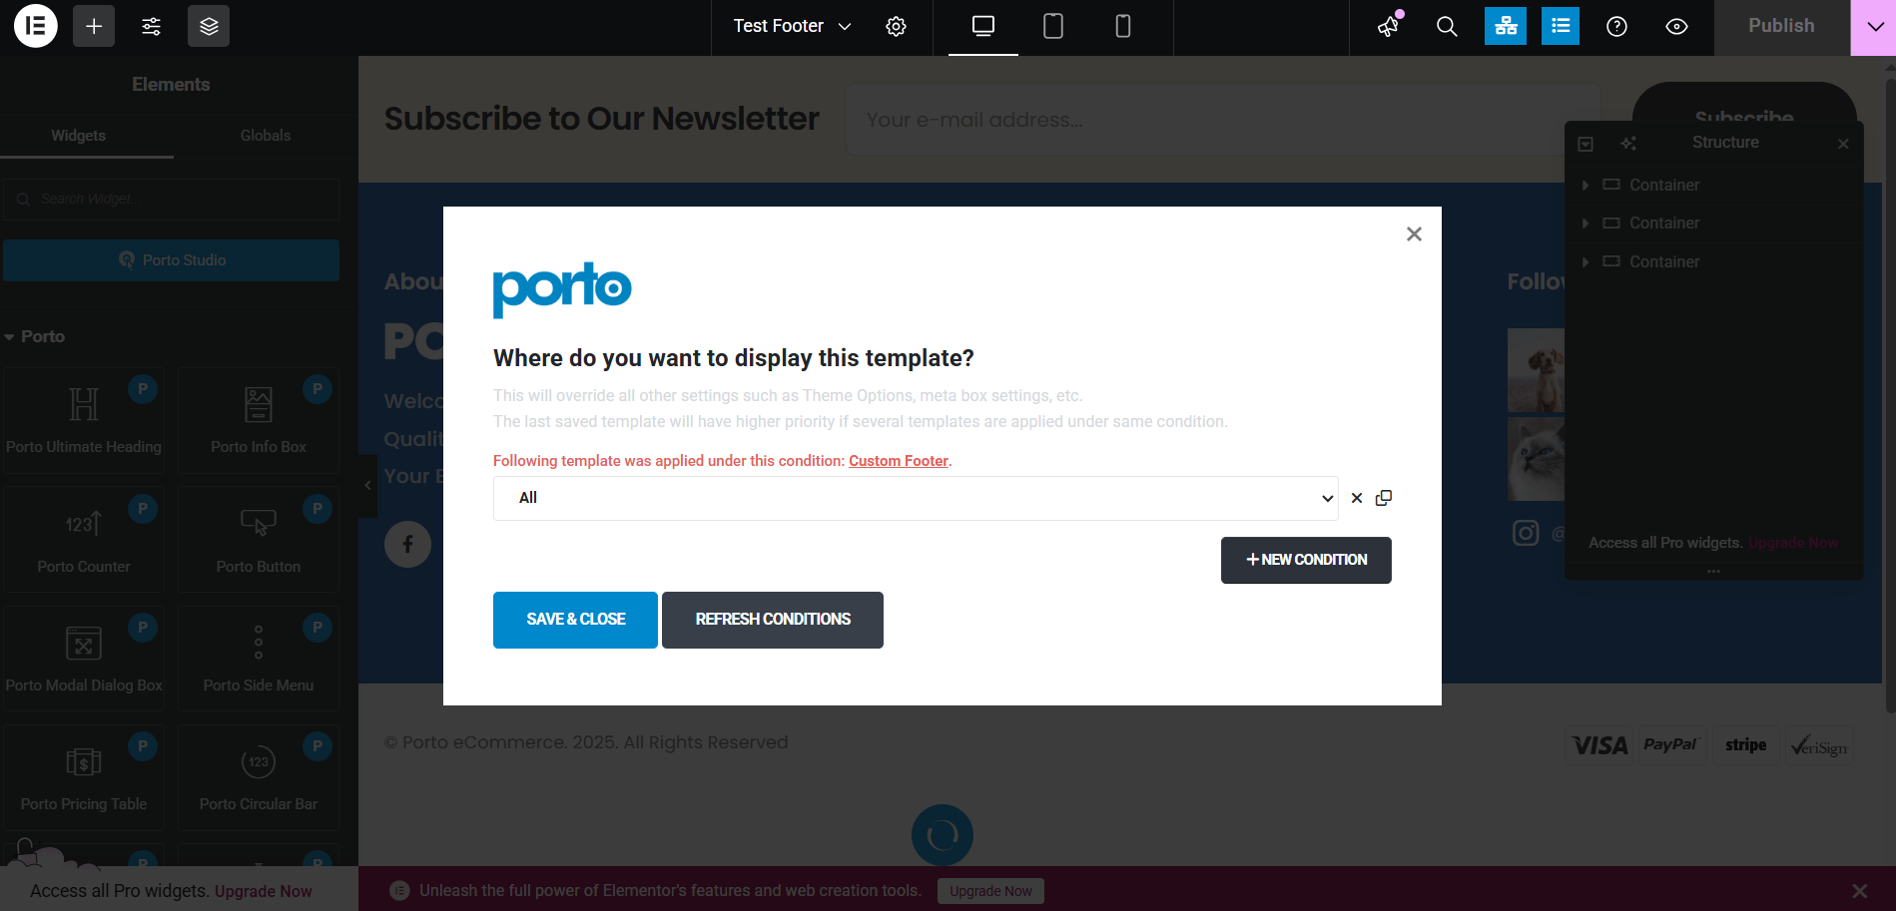Select Porto Ultimate Heading widget
The width and height of the screenshot is (1896, 911).
click(x=84, y=420)
